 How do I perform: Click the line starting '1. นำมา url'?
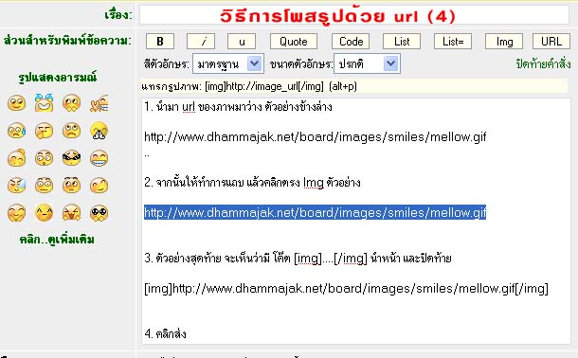point(238,107)
